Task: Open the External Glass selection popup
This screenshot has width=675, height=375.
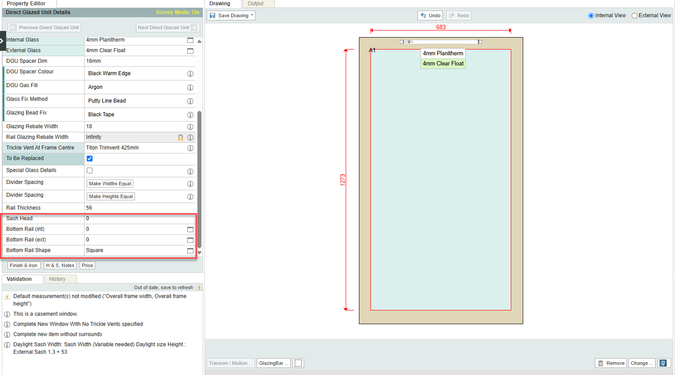Action: pos(190,51)
